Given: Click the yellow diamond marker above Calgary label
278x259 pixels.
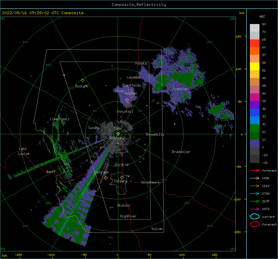Looking at the screenshot, I should click(x=122, y=177).
